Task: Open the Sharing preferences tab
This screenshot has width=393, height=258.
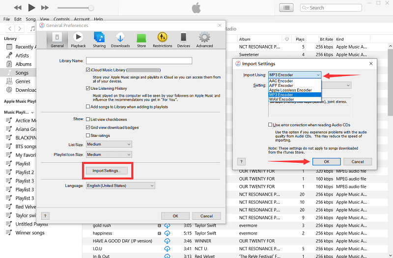Action: tap(99, 40)
